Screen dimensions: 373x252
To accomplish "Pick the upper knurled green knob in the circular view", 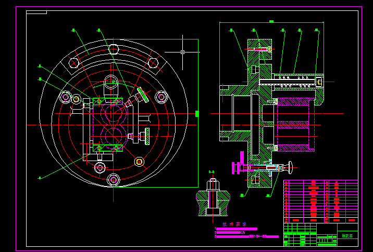I will click(x=143, y=95).
